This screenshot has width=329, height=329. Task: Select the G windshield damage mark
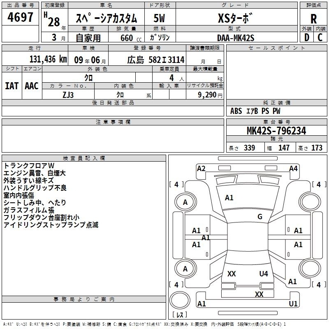259,217
